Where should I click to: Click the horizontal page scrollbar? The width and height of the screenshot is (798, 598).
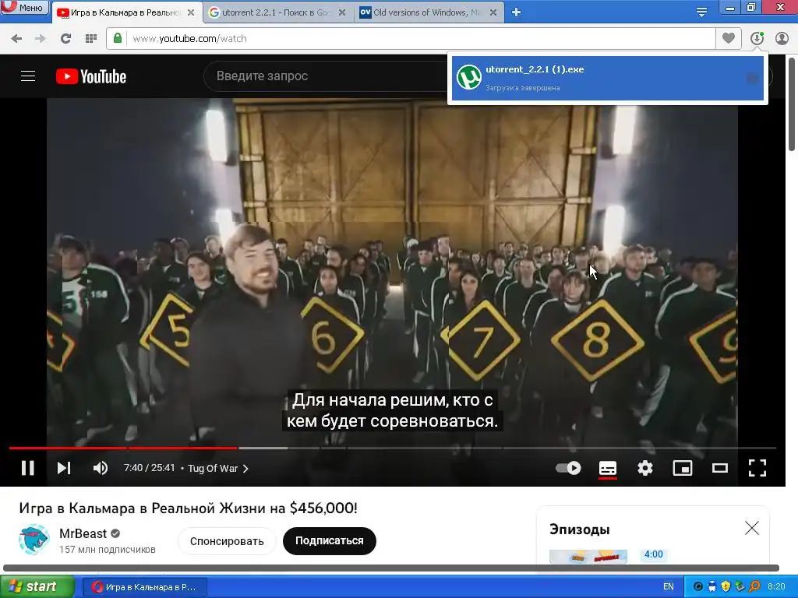pyautogui.click(x=391, y=568)
